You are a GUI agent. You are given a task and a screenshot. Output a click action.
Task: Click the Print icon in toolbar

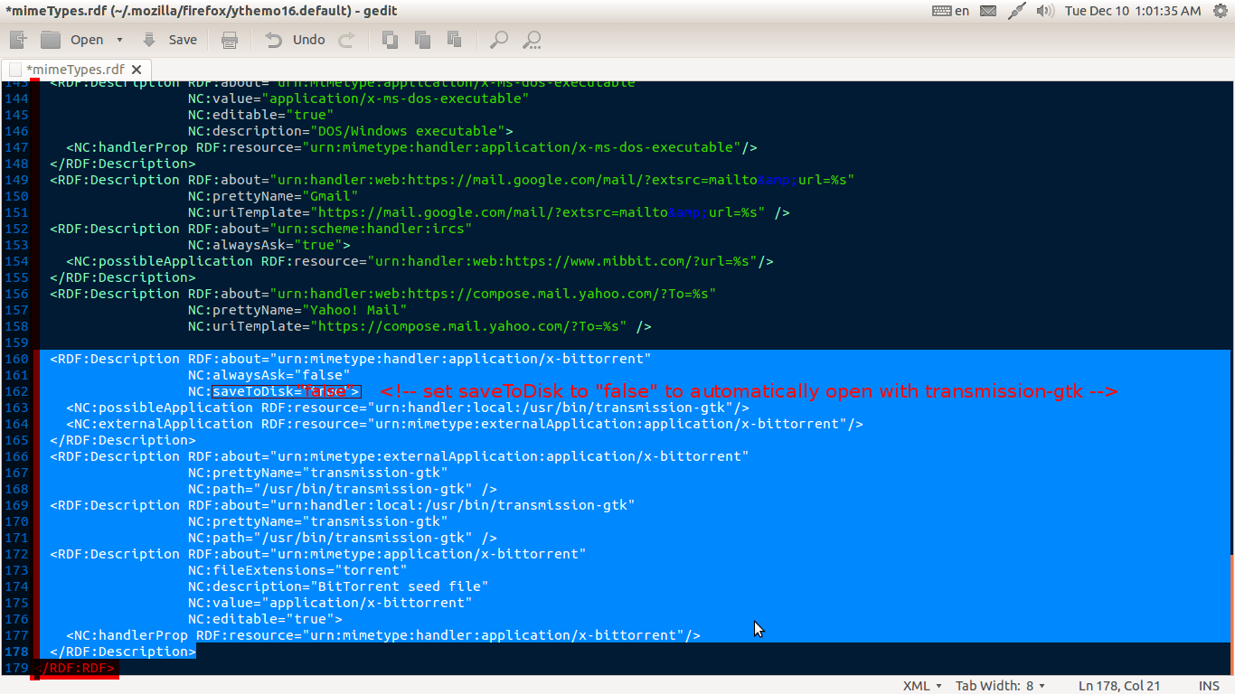(230, 40)
